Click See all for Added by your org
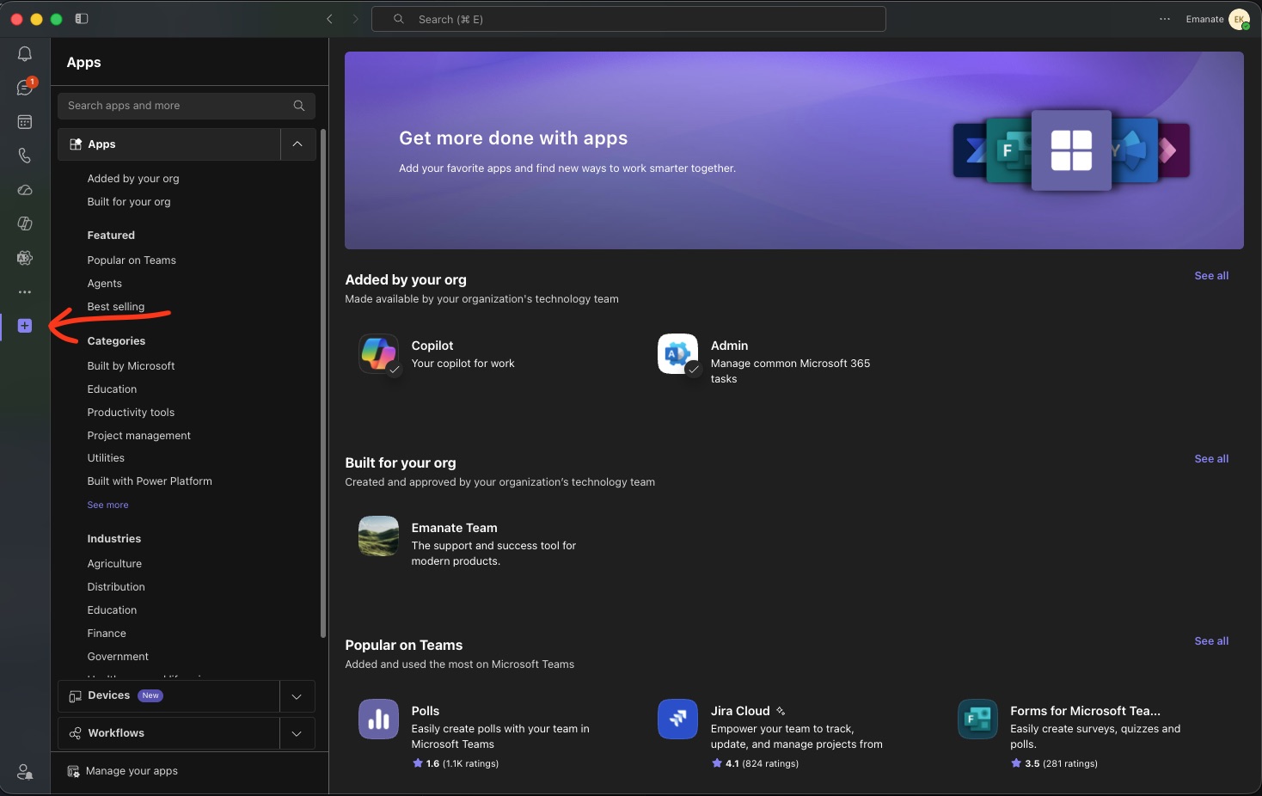The image size is (1262, 796). coord(1211,276)
